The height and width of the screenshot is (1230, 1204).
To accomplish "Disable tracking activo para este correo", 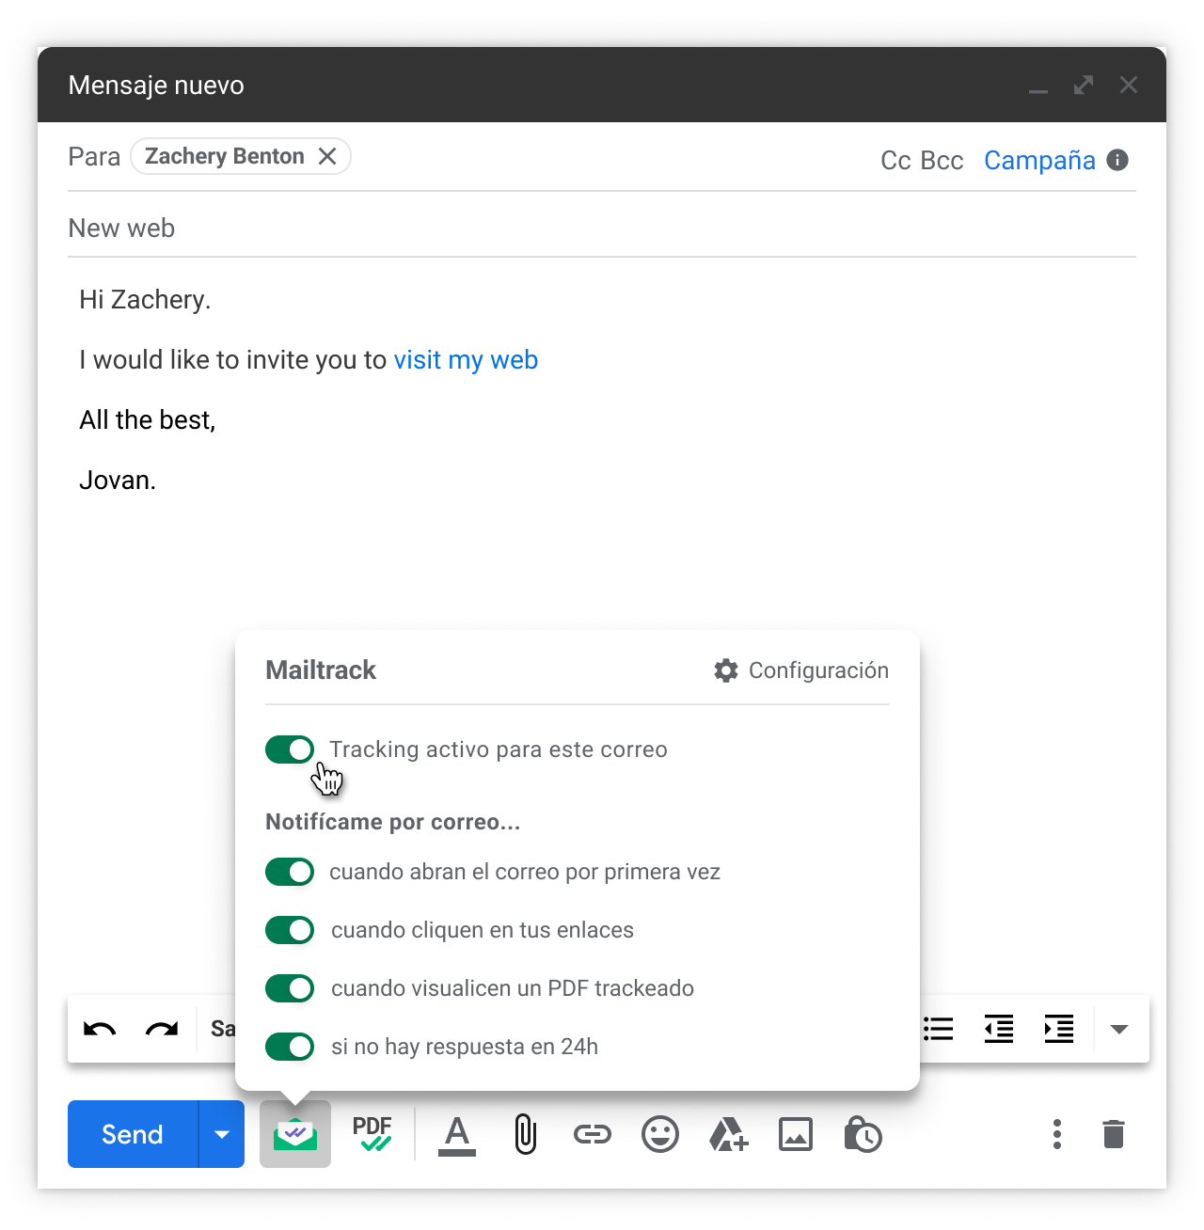I will (290, 749).
